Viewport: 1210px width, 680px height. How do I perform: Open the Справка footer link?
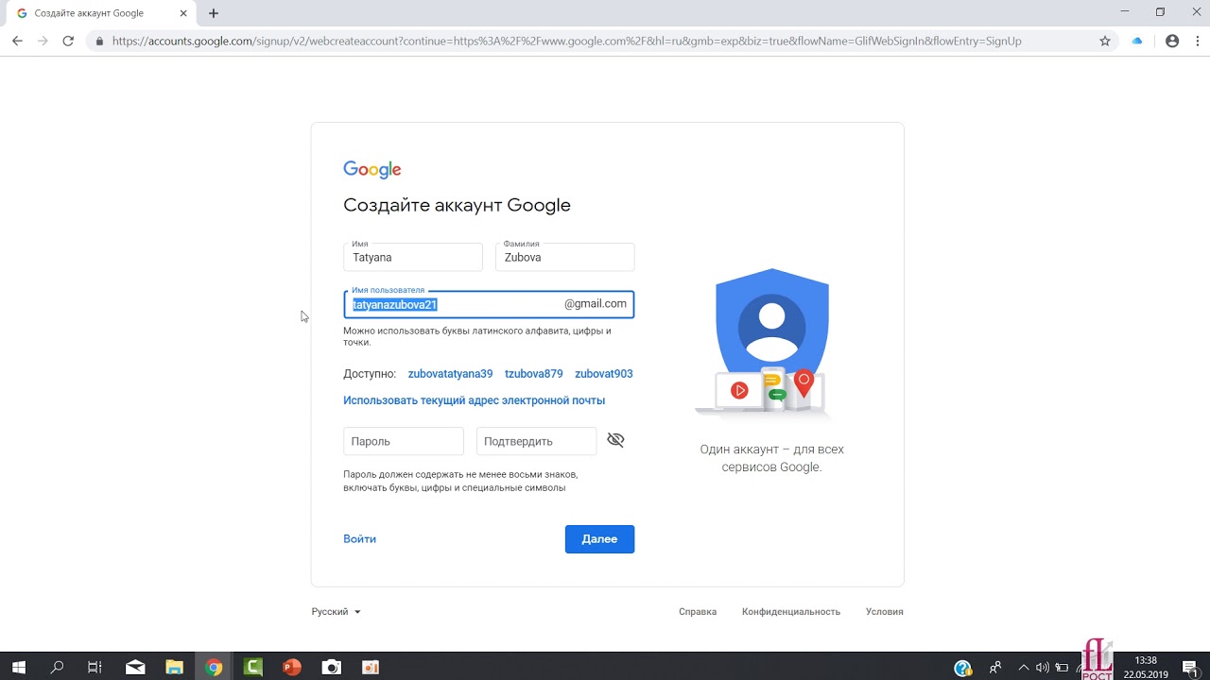tap(698, 612)
